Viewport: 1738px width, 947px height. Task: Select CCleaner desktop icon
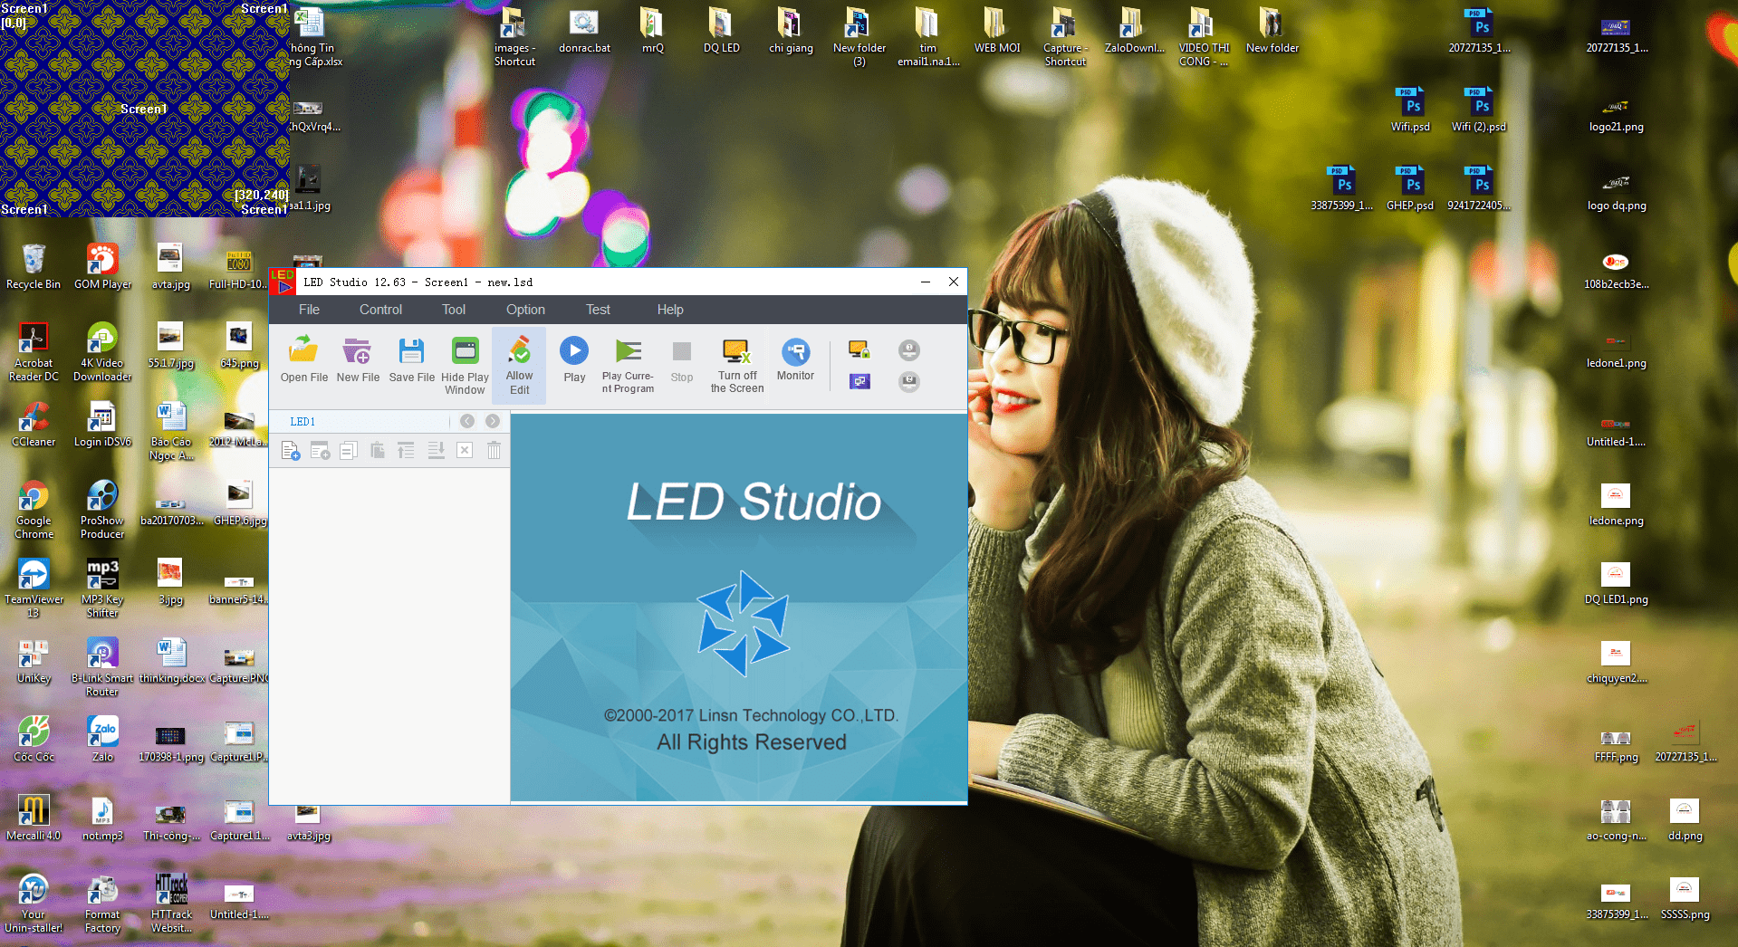pos(34,426)
